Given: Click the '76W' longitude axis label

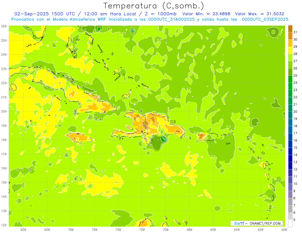Looking at the screenshot, I should [x=94, y=229].
